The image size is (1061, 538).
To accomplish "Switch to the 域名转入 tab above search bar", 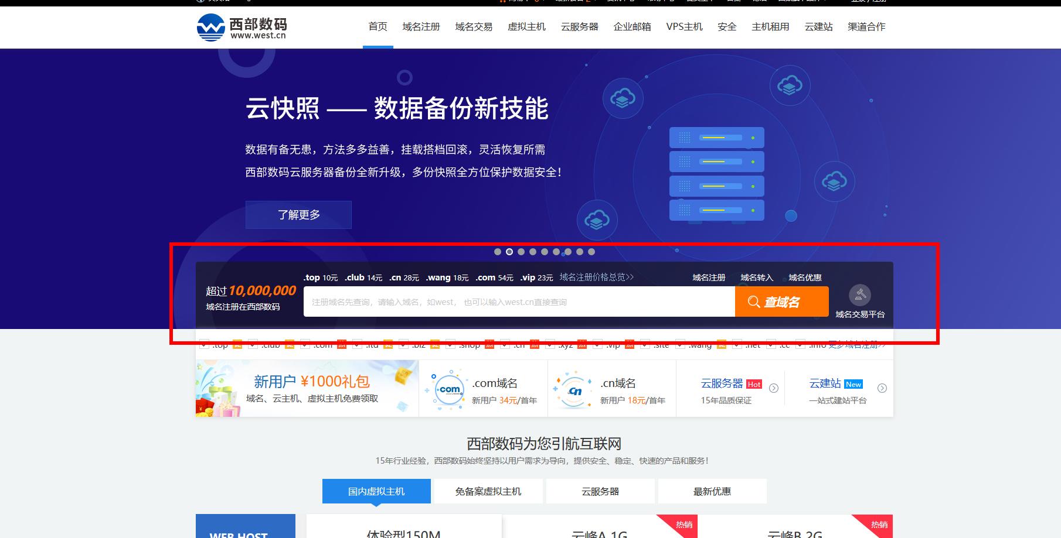I will pyautogui.click(x=757, y=277).
